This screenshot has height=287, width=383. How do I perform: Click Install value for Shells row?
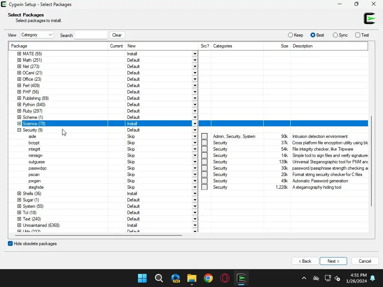tap(132, 193)
